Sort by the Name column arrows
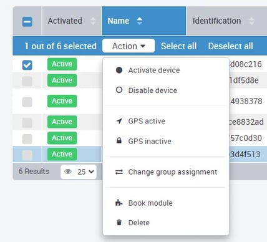267x242 pixels. [140, 21]
